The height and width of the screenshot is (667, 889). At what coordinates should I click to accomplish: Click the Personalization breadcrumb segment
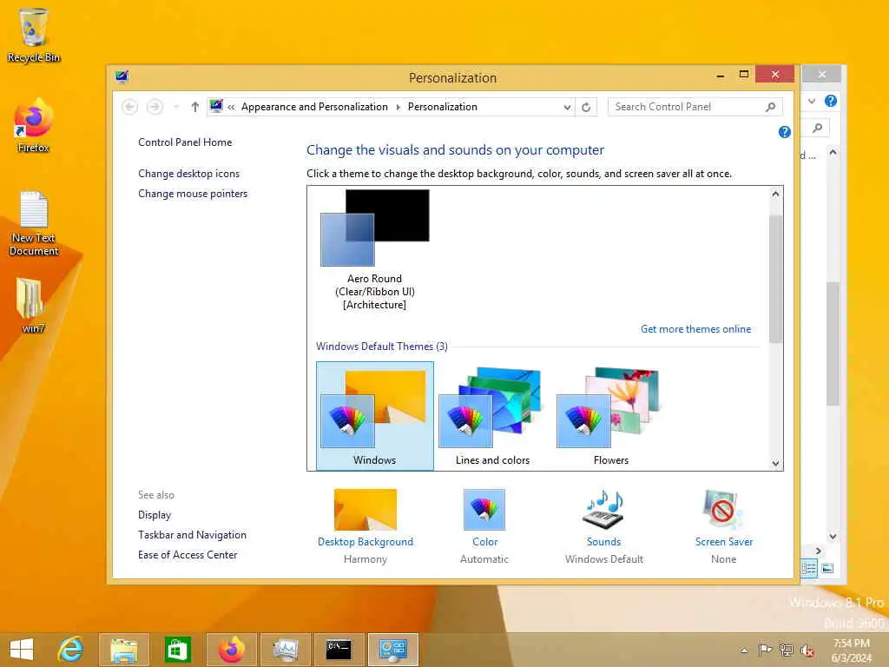pos(442,107)
